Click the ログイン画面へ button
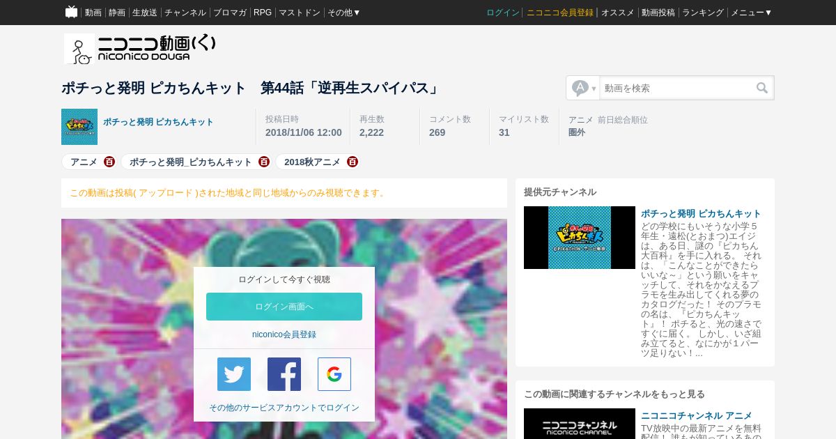This screenshot has height=439, width=836. (x=284, y=307)
